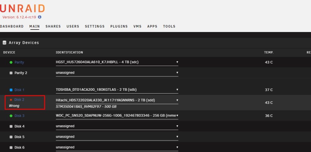Screen dimensions: 311x152
Task: Click the red X status icon for Disk 2
Action: tap(11, 100)
